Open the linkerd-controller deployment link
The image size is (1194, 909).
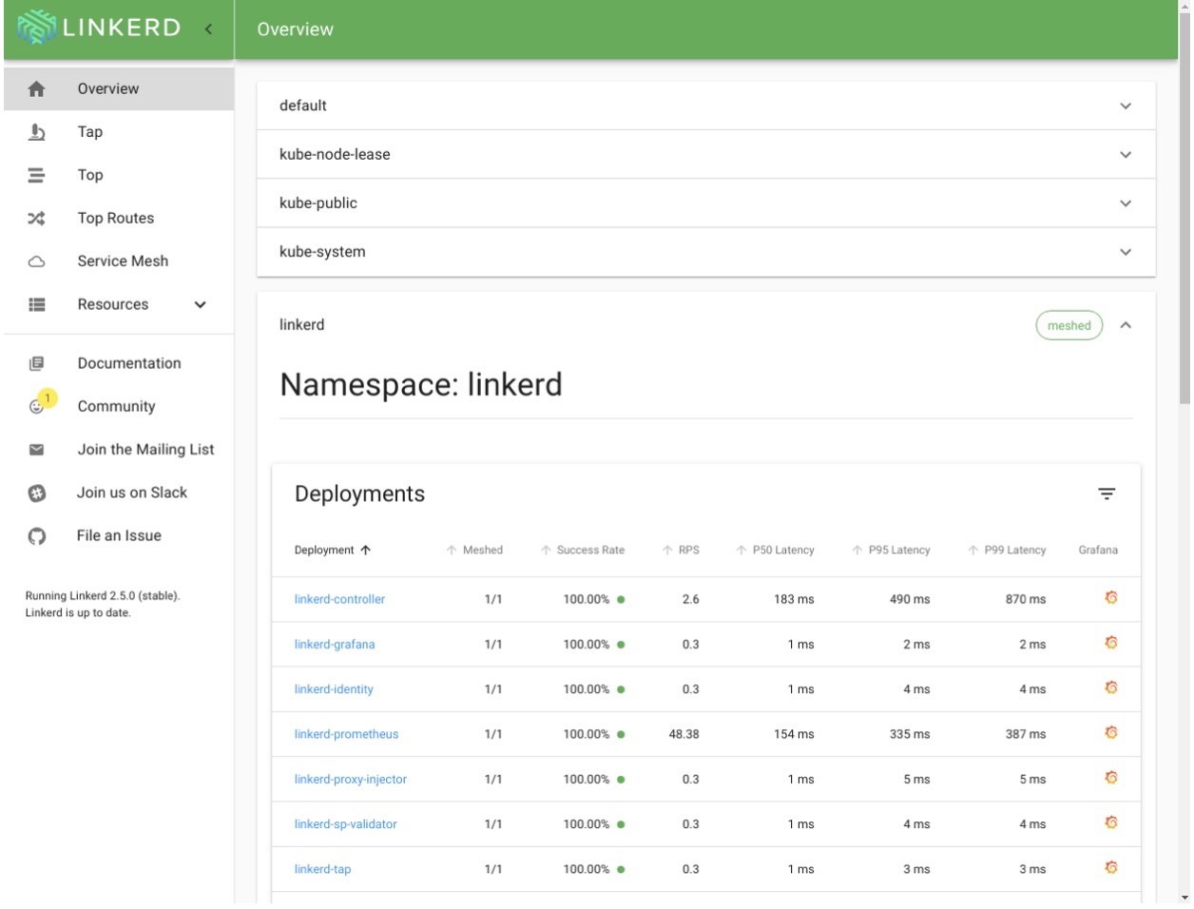point(339,599)
